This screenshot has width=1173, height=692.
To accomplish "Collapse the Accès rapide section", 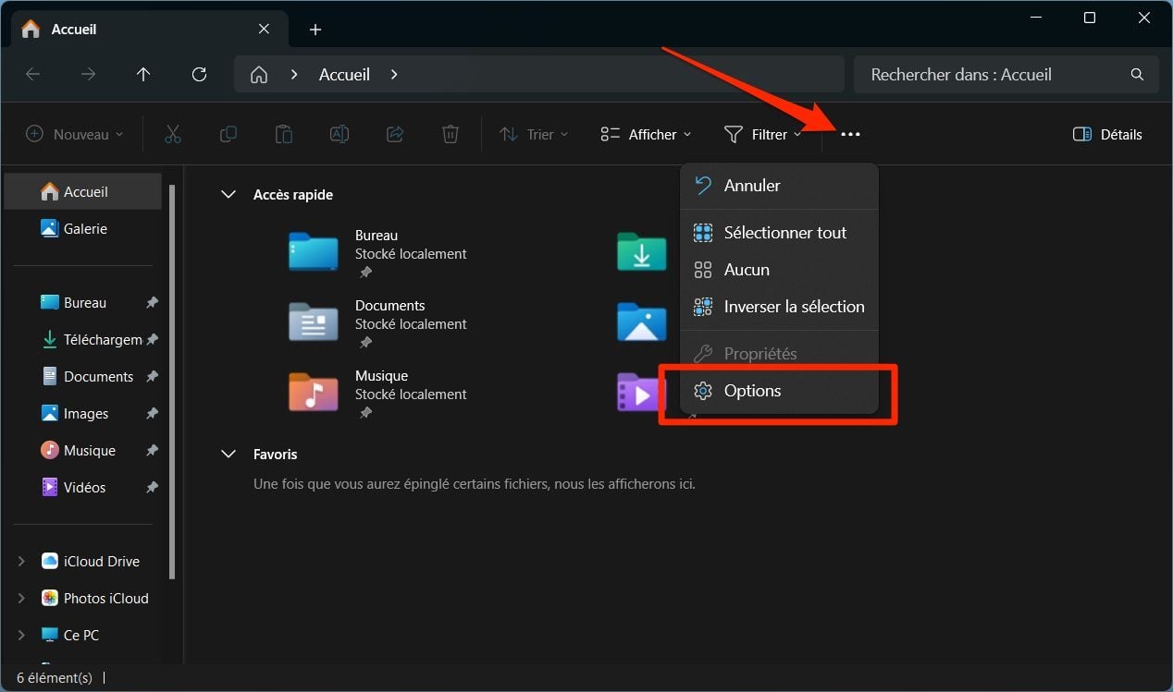I will [228, 195].
